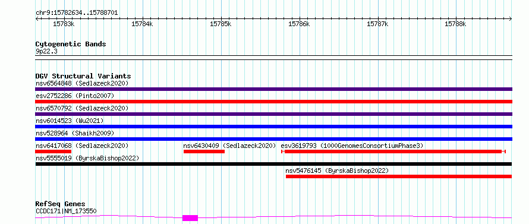Image resolution: width=529 pixels, height=224 pixels.
Task: Open the nsv6430409 (Sedlazeck2020) label
Action: coord(230,146)
